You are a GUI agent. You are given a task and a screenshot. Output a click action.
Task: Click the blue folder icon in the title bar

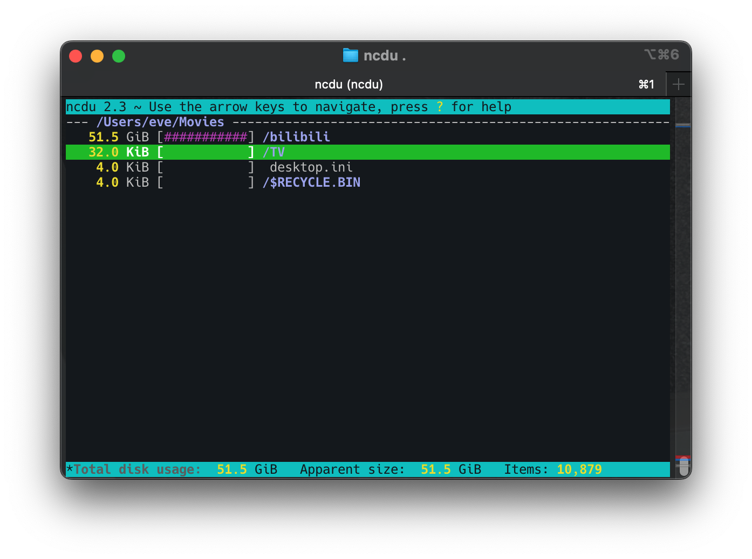pos(350,55)
